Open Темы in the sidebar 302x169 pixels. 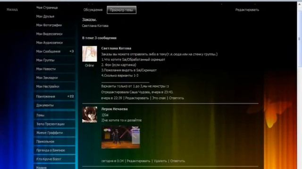click(x=40, y=115)
